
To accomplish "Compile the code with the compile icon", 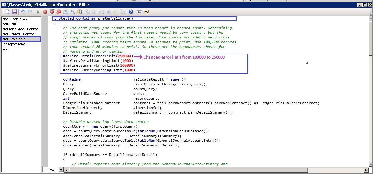I will click(x=66, y=12).
